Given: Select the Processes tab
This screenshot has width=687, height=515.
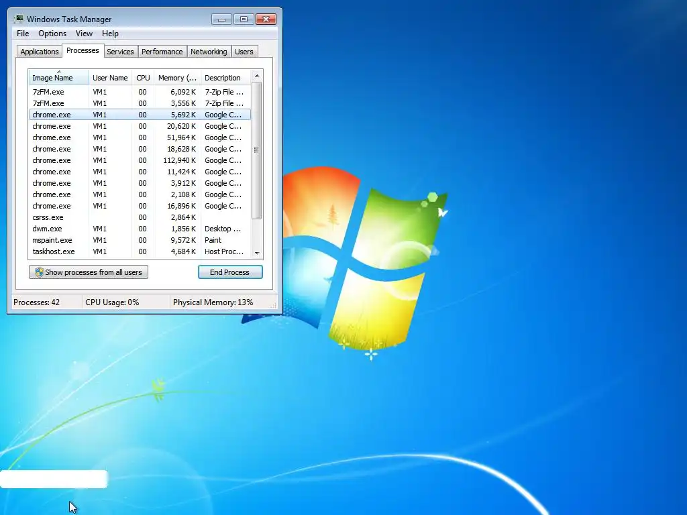Looking at the screenshot, I should (x=83, y=50).
